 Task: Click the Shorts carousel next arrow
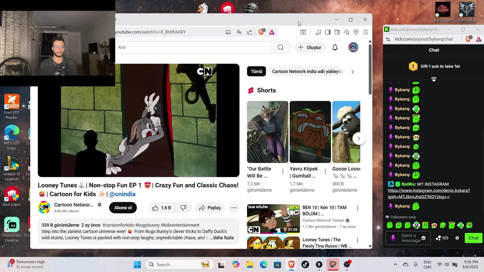click(x=359, y=139)
